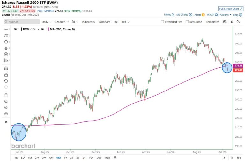Open the line drawing tools icon

(6, 36)
